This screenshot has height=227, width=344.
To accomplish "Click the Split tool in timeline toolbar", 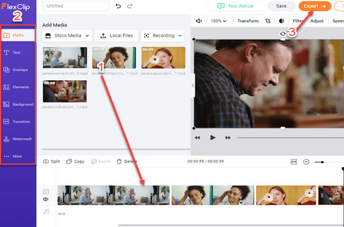I will click(x=51, y=162).
